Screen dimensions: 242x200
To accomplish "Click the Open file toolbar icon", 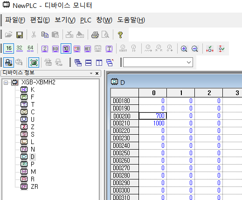I will coord(8,34).
